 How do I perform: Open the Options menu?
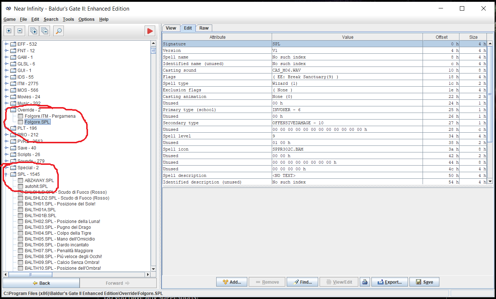(x=86, y=19)
